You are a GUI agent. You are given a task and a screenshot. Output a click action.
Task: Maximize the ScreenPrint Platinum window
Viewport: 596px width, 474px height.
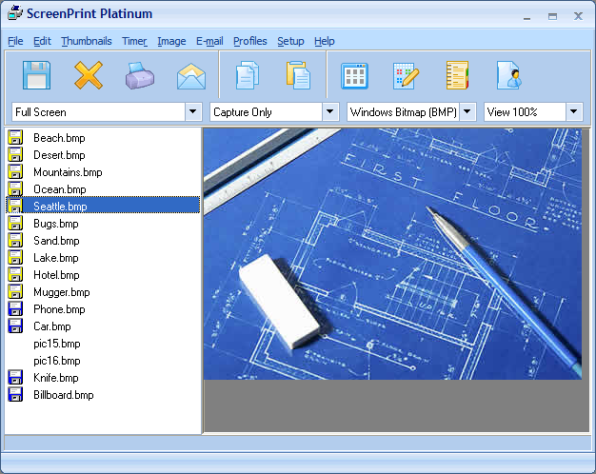[552, 16]
